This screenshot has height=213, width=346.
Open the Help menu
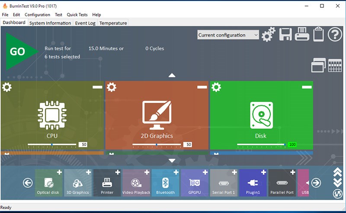pos(96,15)
